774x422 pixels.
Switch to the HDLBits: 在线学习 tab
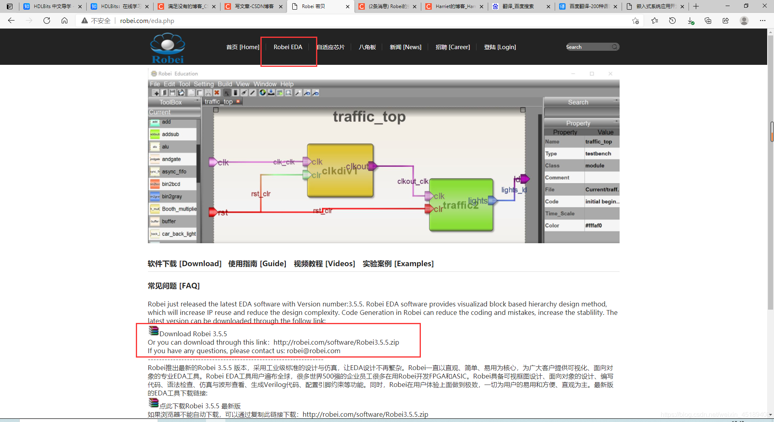(120, 6)
